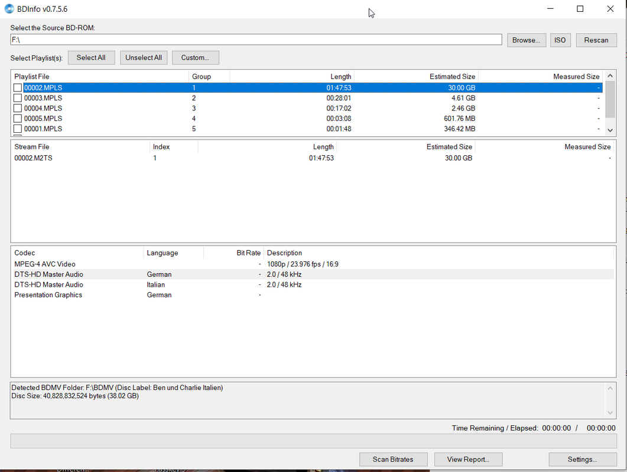Click the source BD-ROM path field

click(256, 40)
